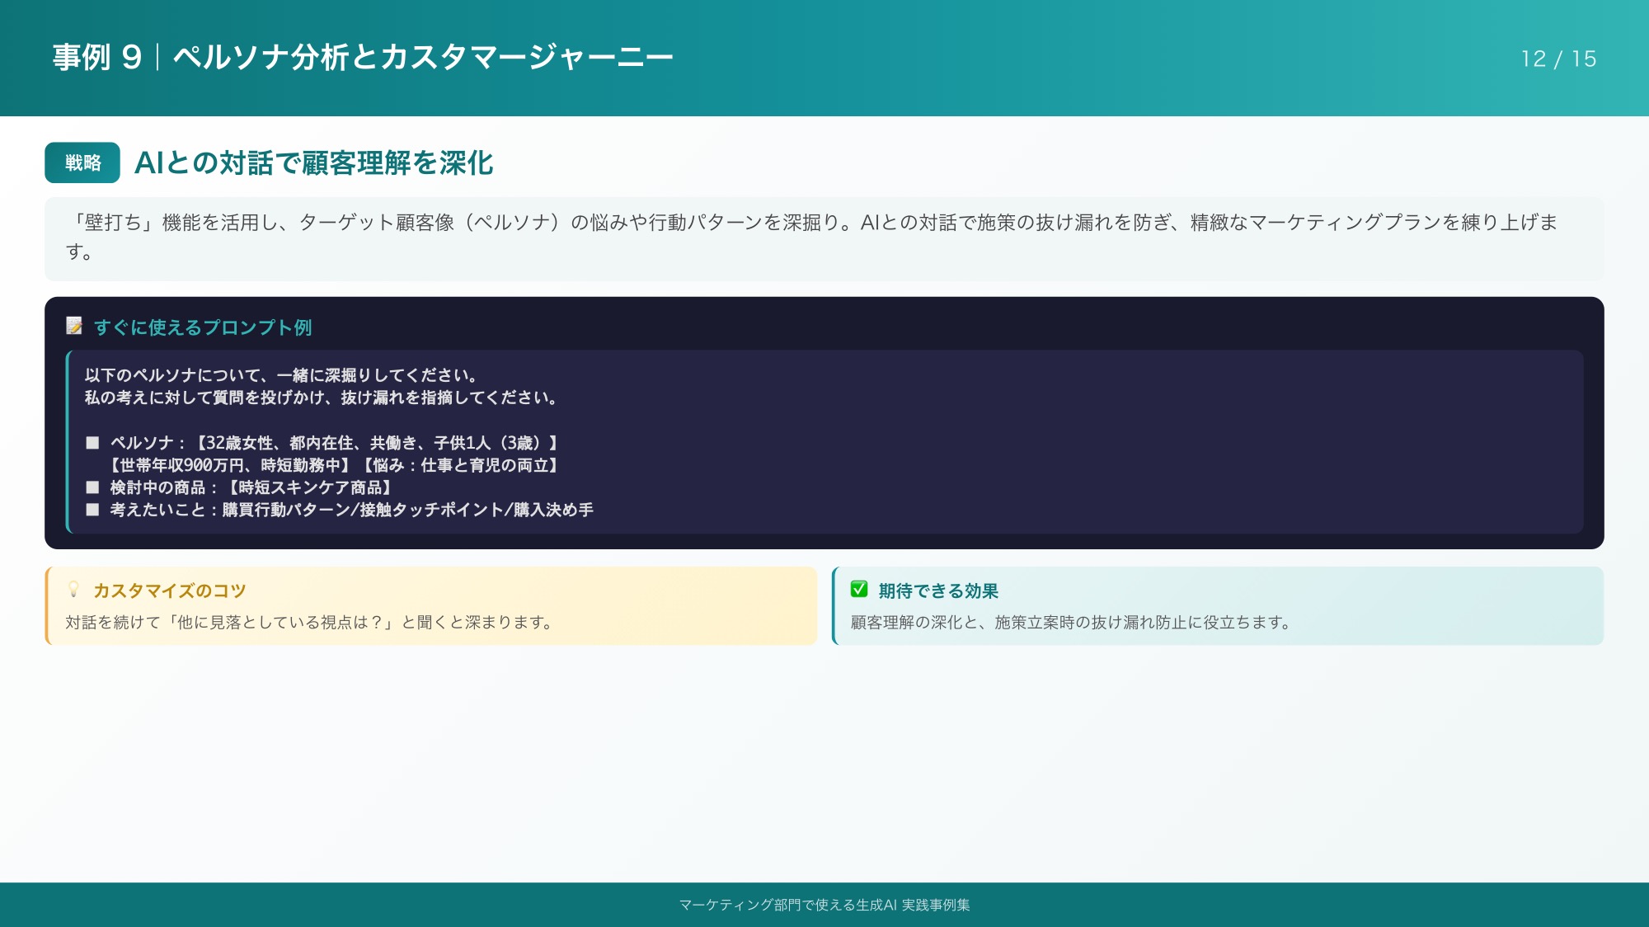Click the tip 対話を続けて「他に見落としている視点は？」
The height and width of the screenshot is (927, 1649).
click(x=309, y=622)
